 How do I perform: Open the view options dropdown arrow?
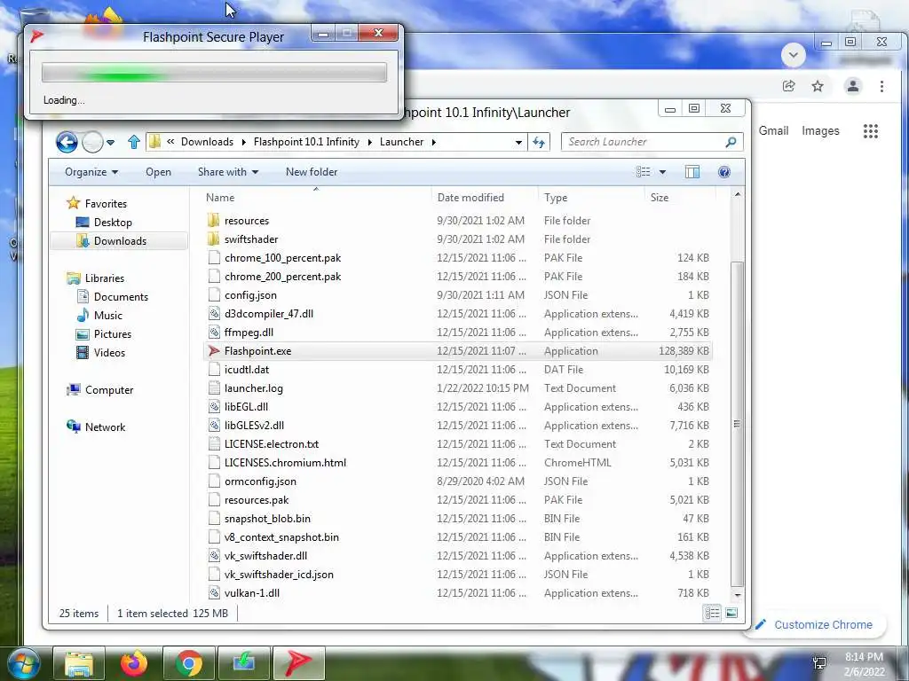662,172
